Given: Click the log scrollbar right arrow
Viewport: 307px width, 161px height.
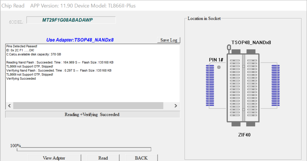Looking at the screenshot, I should [176, 106].
